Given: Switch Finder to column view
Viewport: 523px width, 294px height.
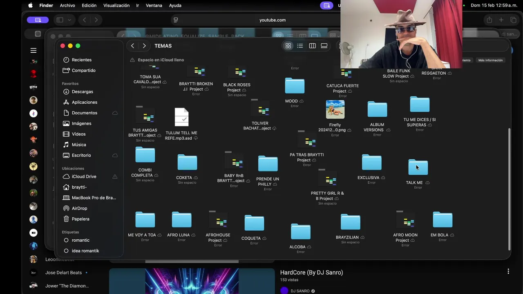Looking at the screenshot, I should click(312, 46).
